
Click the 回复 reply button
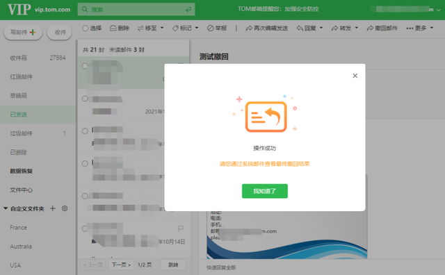[307, 28]
